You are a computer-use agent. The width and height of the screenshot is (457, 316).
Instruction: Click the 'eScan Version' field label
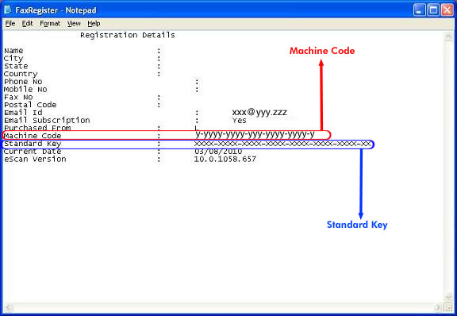(35, 160)
